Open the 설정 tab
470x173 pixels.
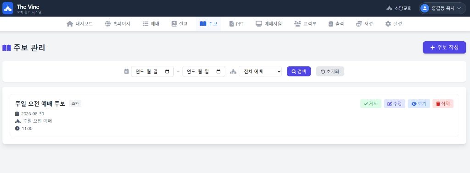click(x=393, y=24)
